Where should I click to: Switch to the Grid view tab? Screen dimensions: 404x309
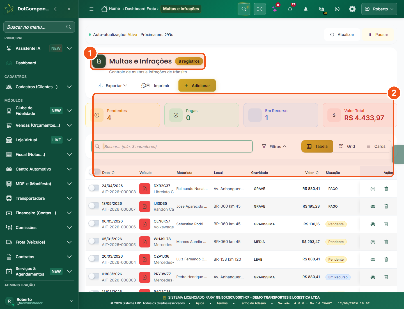(x=347, y=146)
